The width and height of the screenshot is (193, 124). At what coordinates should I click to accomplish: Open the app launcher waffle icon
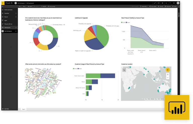click(x=3, y=3)
